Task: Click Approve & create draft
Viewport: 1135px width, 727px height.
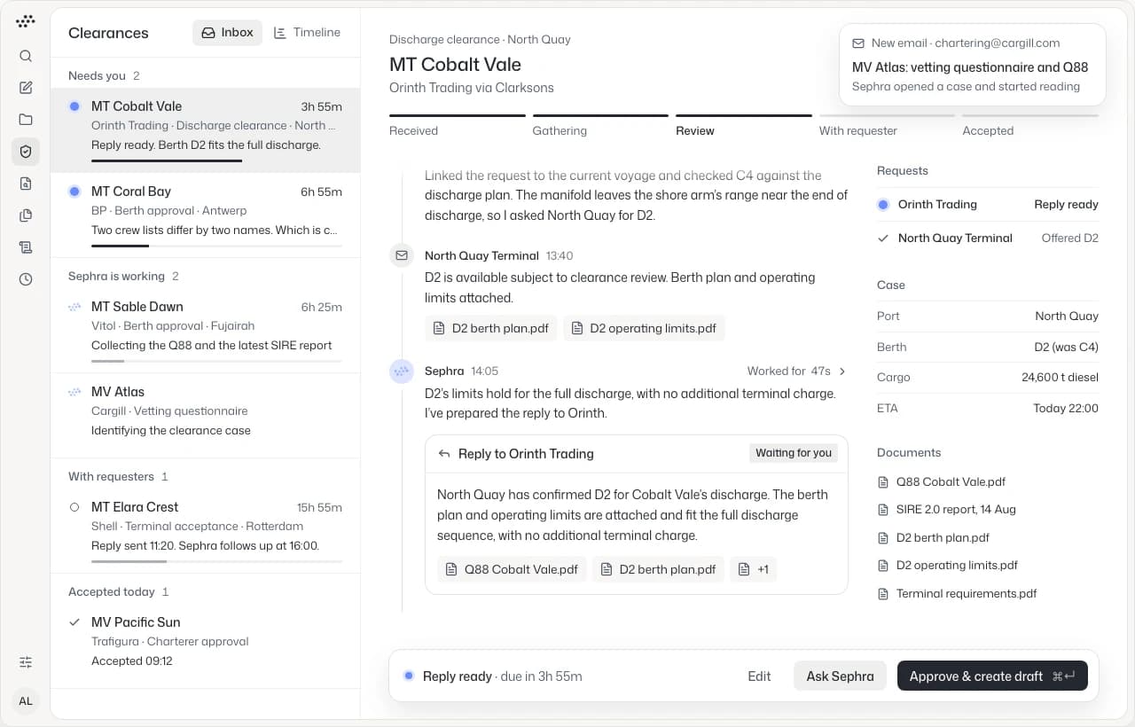Action: [992, 676]
